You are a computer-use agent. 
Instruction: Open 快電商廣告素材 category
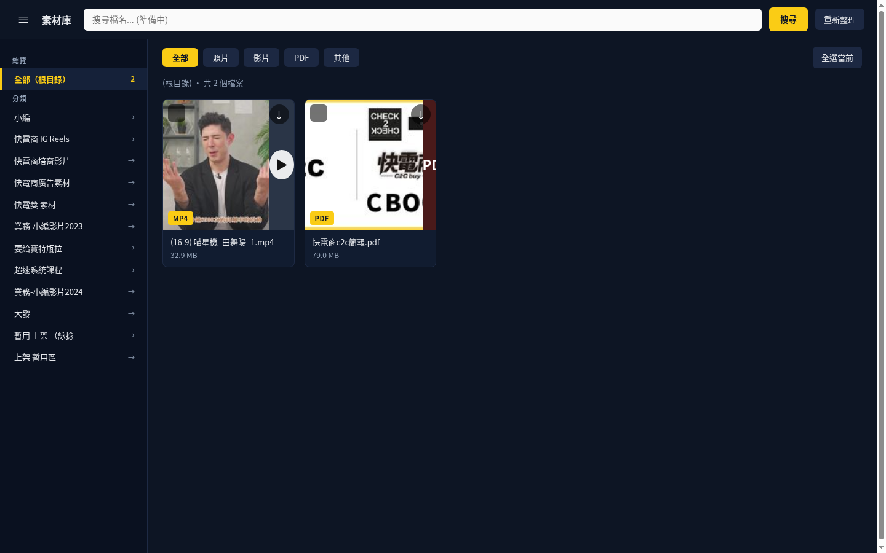74,183
